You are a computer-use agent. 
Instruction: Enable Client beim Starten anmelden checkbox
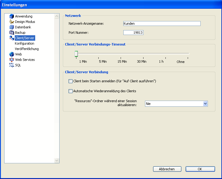(x=71, y=81)
